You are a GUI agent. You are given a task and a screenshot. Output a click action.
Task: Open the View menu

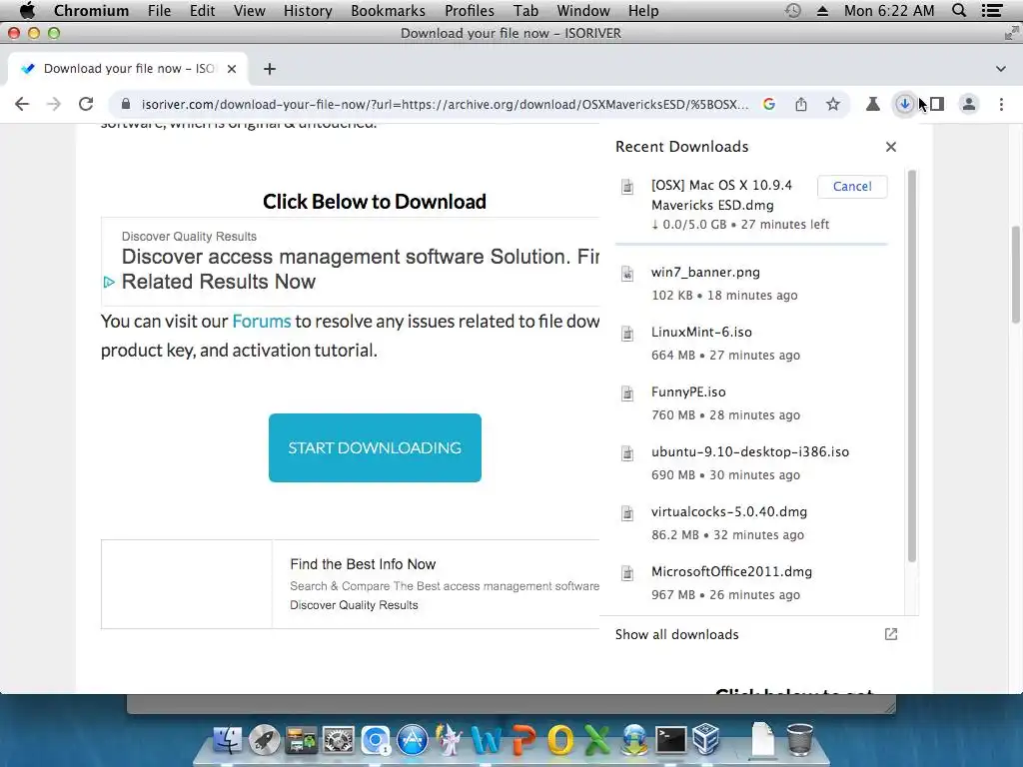[249, 11]
